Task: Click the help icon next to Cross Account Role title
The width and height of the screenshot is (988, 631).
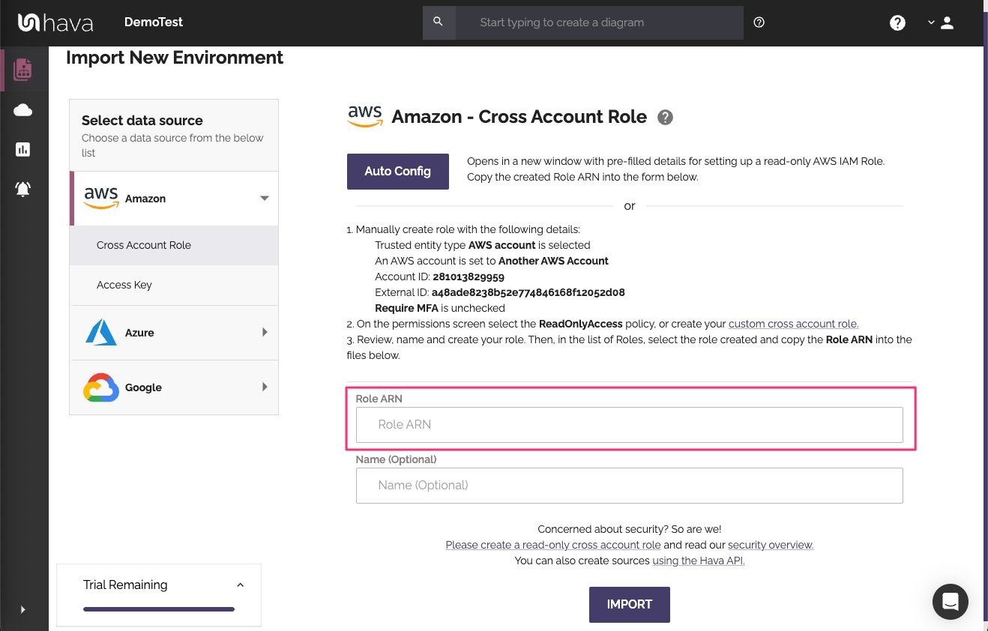Action: [665, 117]
